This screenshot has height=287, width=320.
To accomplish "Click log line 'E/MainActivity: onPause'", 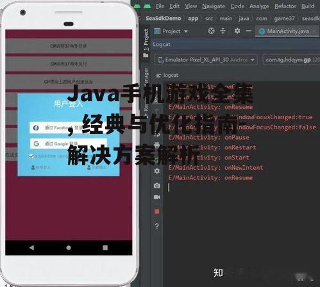I will pos(209,138).
